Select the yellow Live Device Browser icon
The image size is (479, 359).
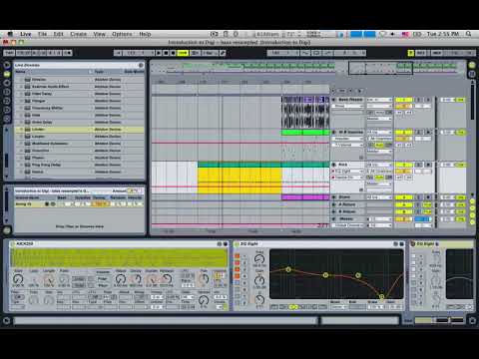(7, 74)
